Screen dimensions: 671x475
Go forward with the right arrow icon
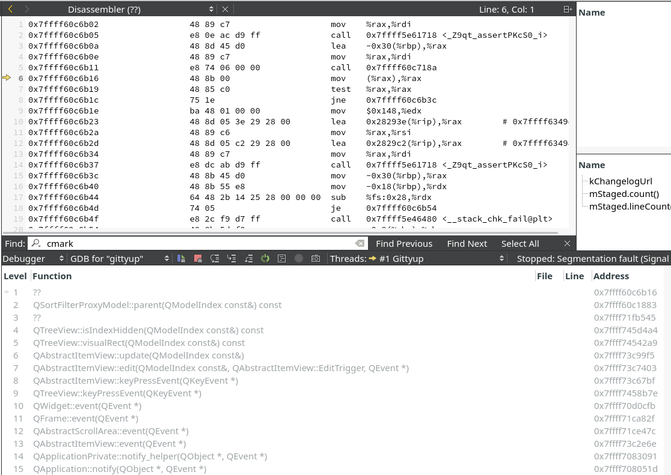pyautogui.click(x=27, y=9)
